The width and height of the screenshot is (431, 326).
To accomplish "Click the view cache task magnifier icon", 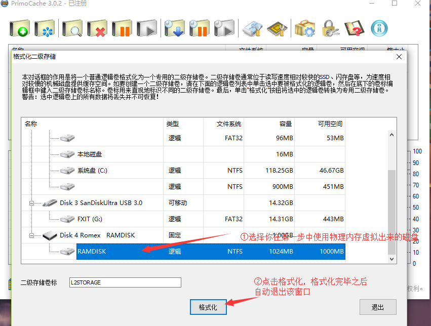I will [72, 28].
